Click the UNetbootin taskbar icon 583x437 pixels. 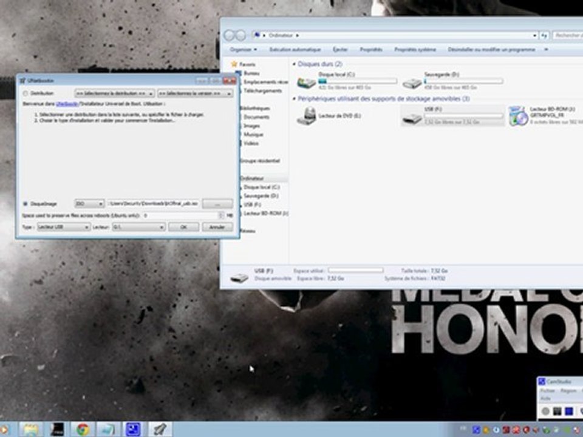160,429
